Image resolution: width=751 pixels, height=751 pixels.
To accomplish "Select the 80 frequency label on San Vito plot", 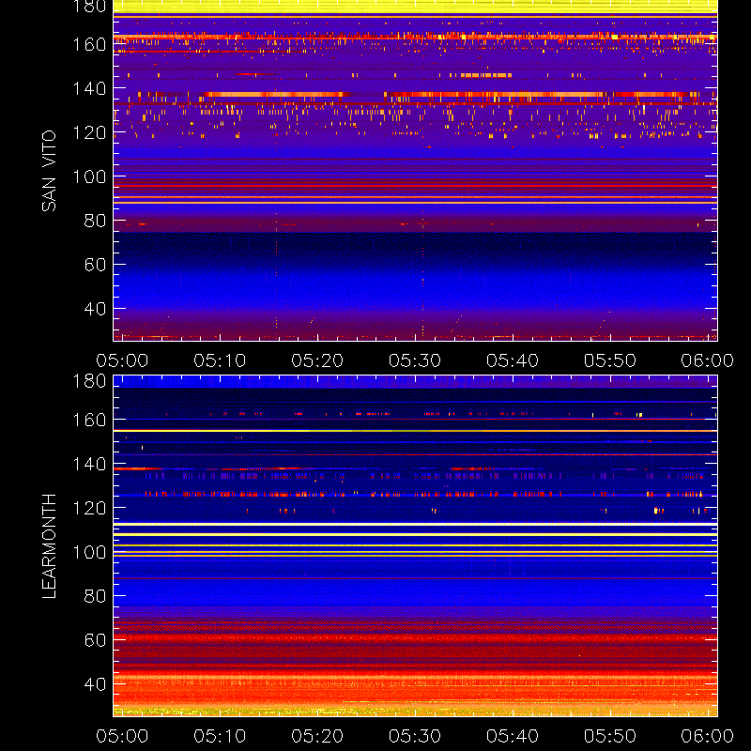I will (x=95, y=221).
